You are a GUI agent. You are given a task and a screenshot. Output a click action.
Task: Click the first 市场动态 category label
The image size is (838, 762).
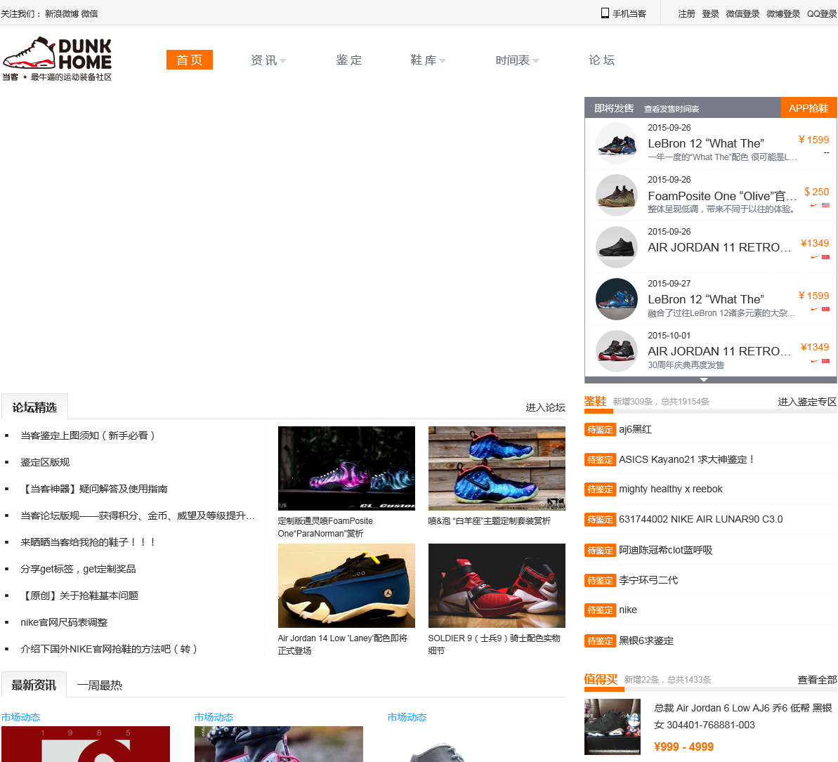(x=21, y=717)
